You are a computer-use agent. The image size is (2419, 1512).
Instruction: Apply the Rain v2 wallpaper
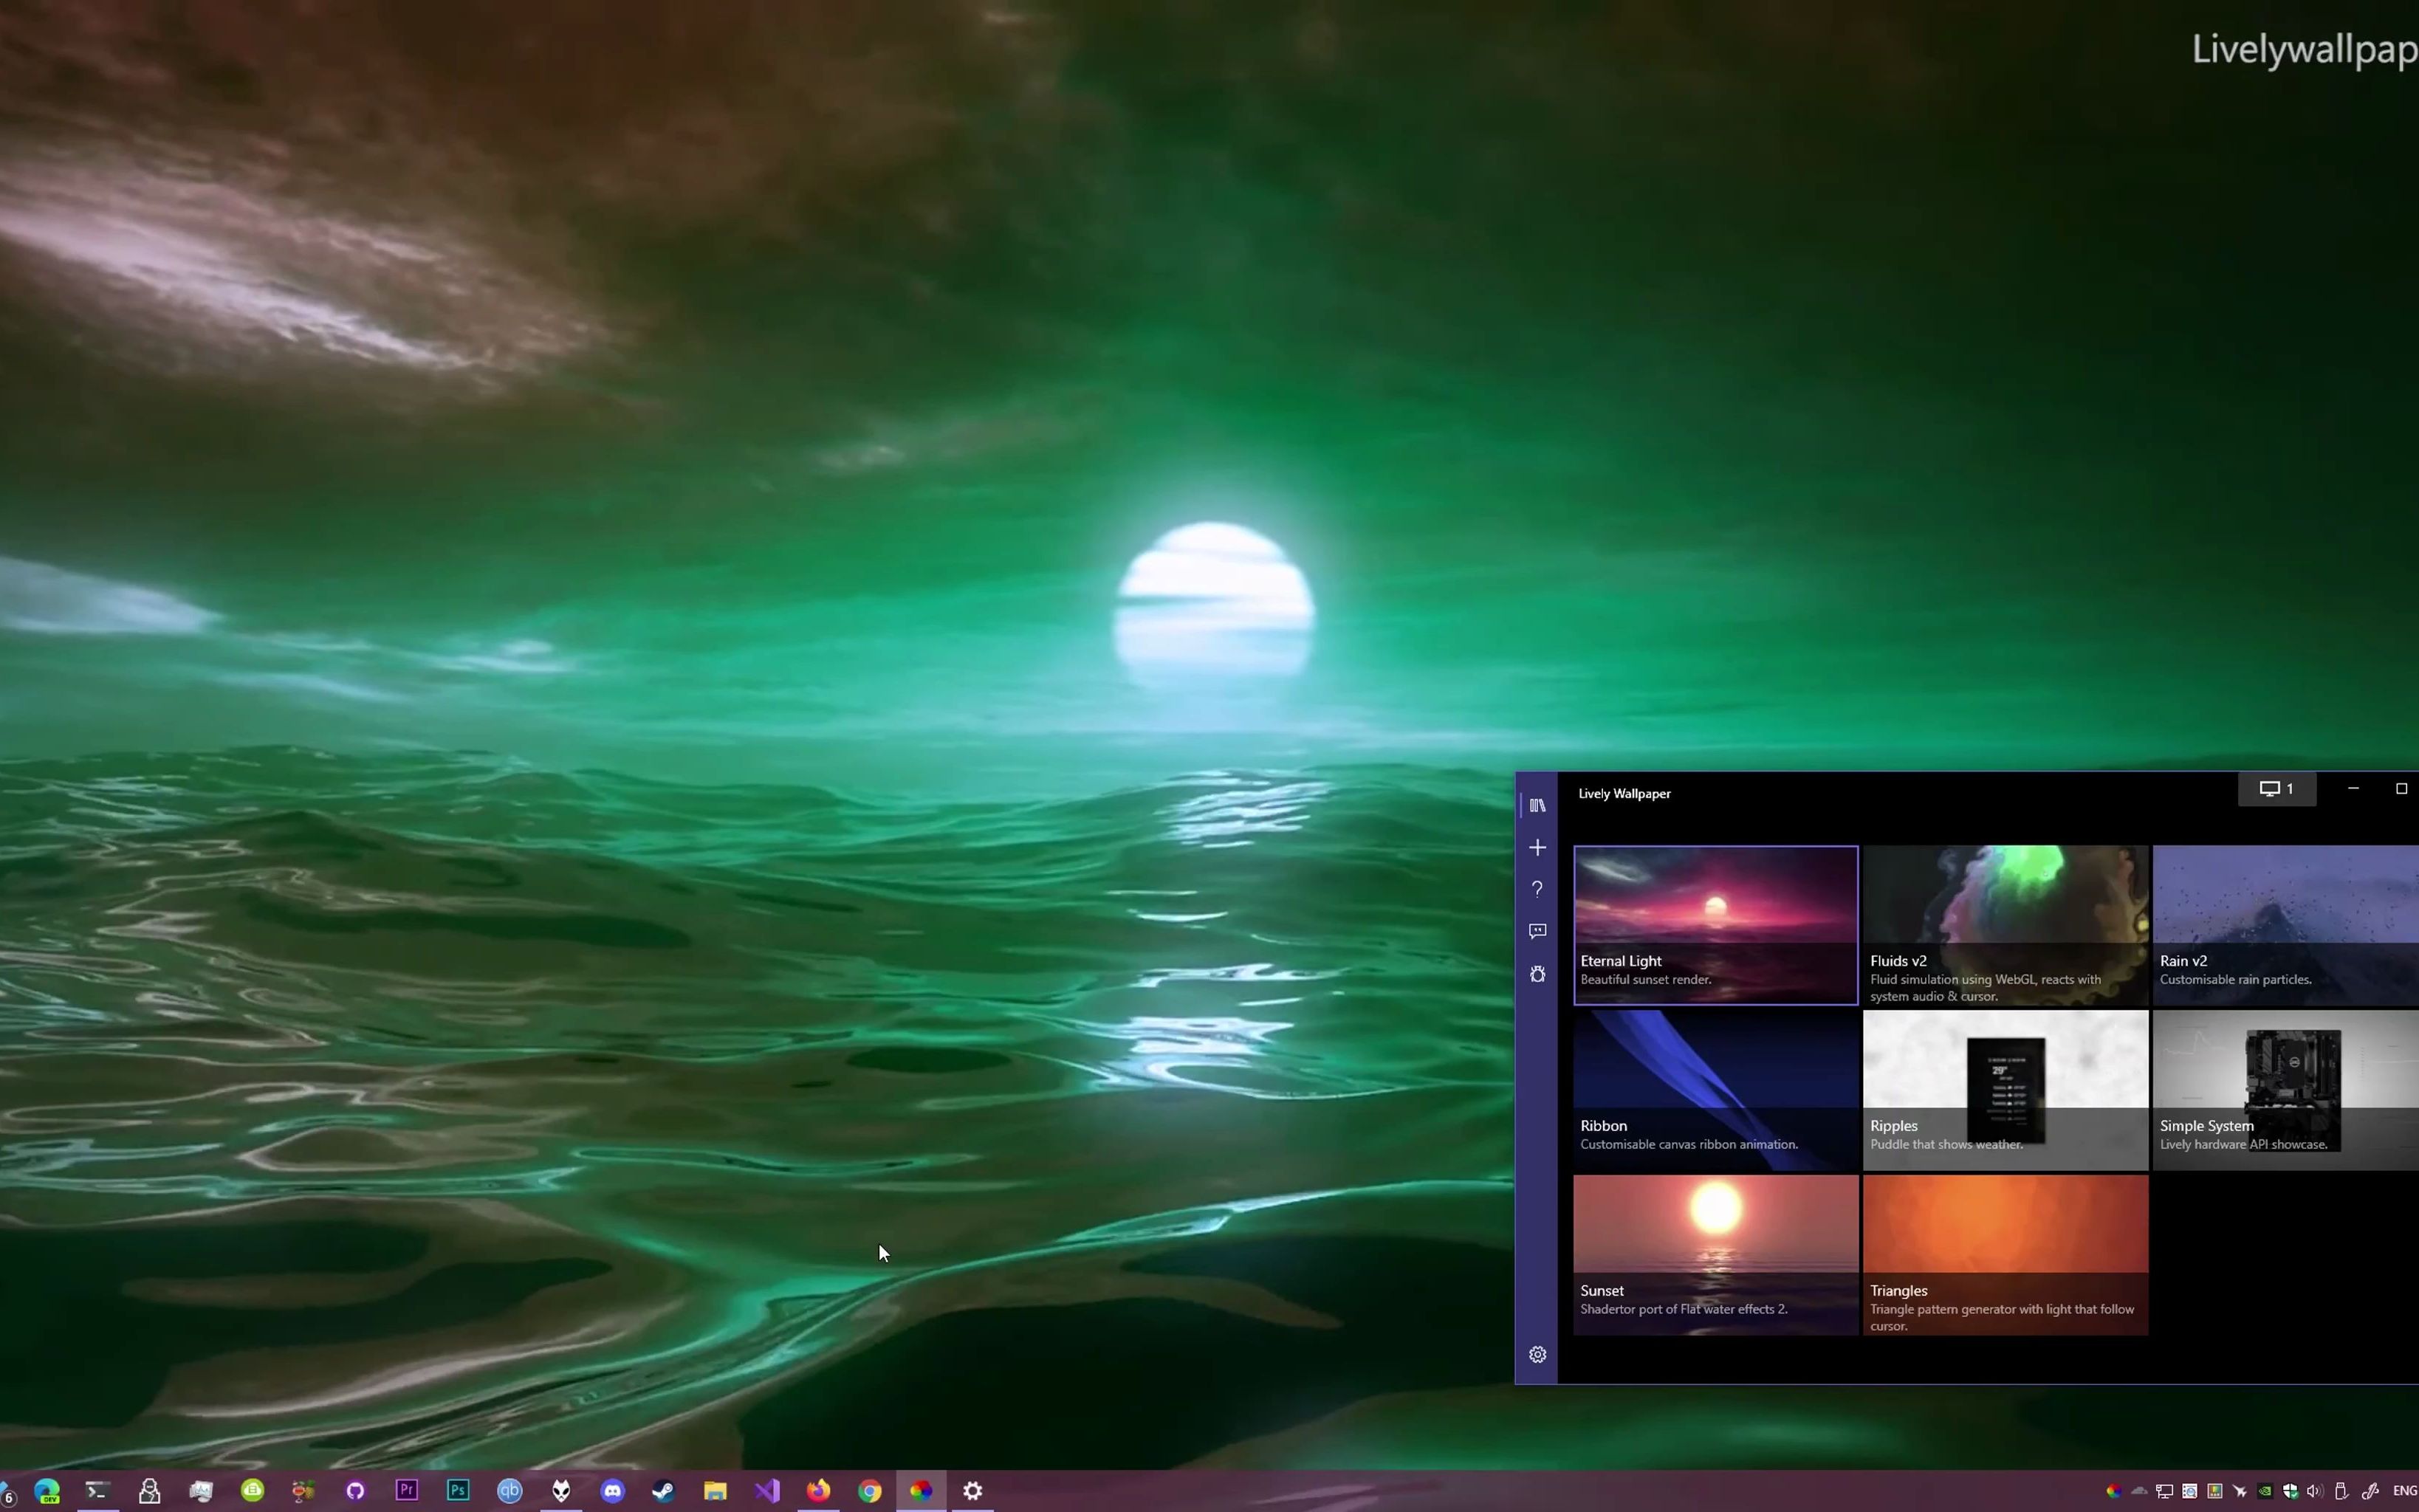coord(2285,924)
